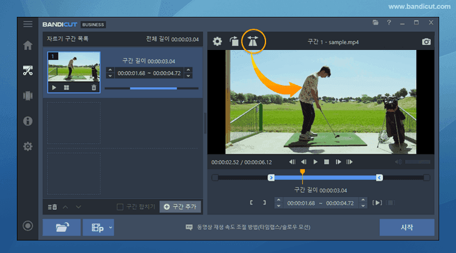Screen dimensions: 456x253
Task: Click the timeline start handle
Action: pyautogui.click(x=271, y=177)
